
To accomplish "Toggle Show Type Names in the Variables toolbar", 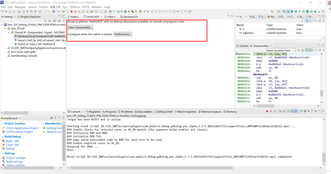I will pos(303,21).
